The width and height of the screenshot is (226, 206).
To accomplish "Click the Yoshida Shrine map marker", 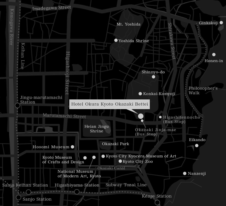I will pyautogui.click(x=116, y=40).
